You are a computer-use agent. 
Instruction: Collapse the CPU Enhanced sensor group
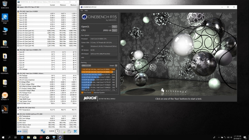pyautogui.click(x=47, y=74)
